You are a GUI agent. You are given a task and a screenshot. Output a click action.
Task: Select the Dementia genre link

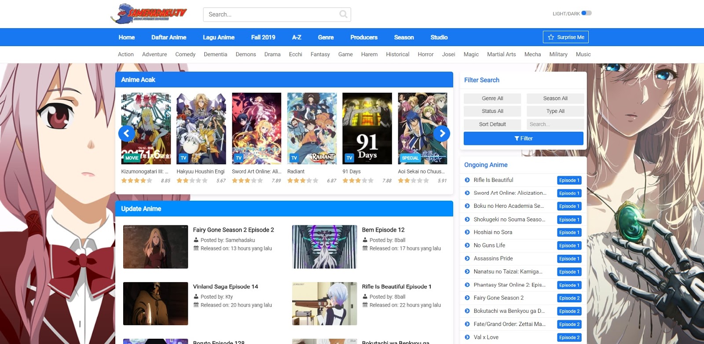(216, 54)
